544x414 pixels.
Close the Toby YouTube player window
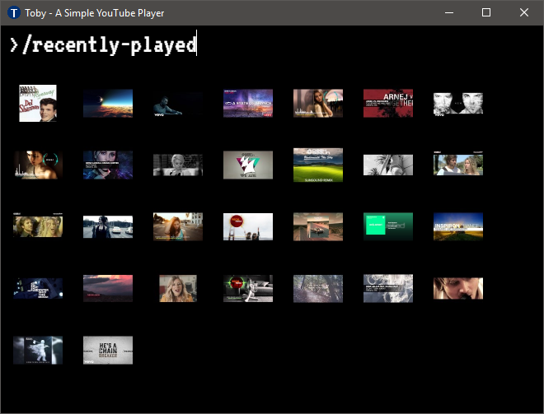(524, 13)
